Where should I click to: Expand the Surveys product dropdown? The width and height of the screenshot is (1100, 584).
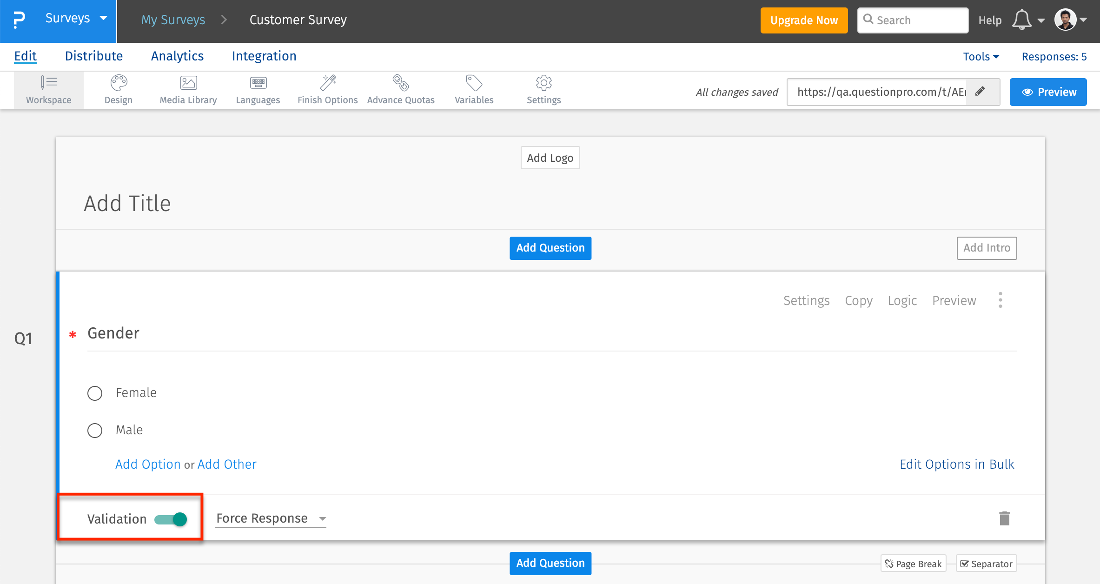click(76, 19)
